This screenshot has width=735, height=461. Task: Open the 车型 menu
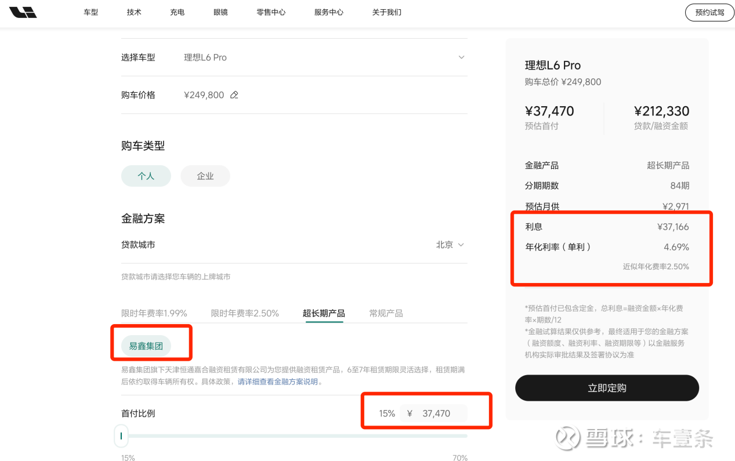pyautogui.click(x=91, y=12)
